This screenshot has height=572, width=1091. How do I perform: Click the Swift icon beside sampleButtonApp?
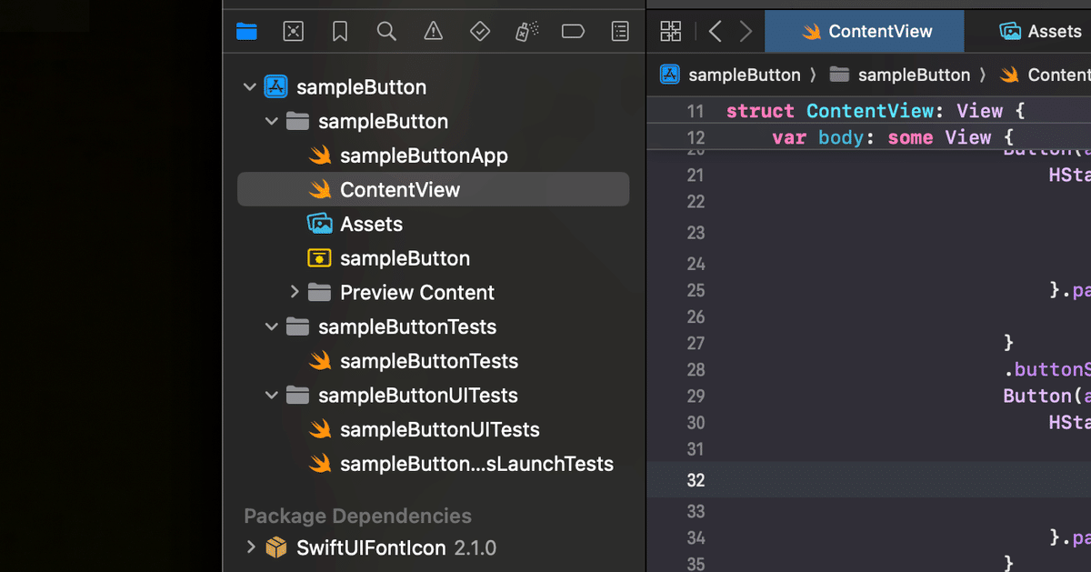click(x=319, y=156)
